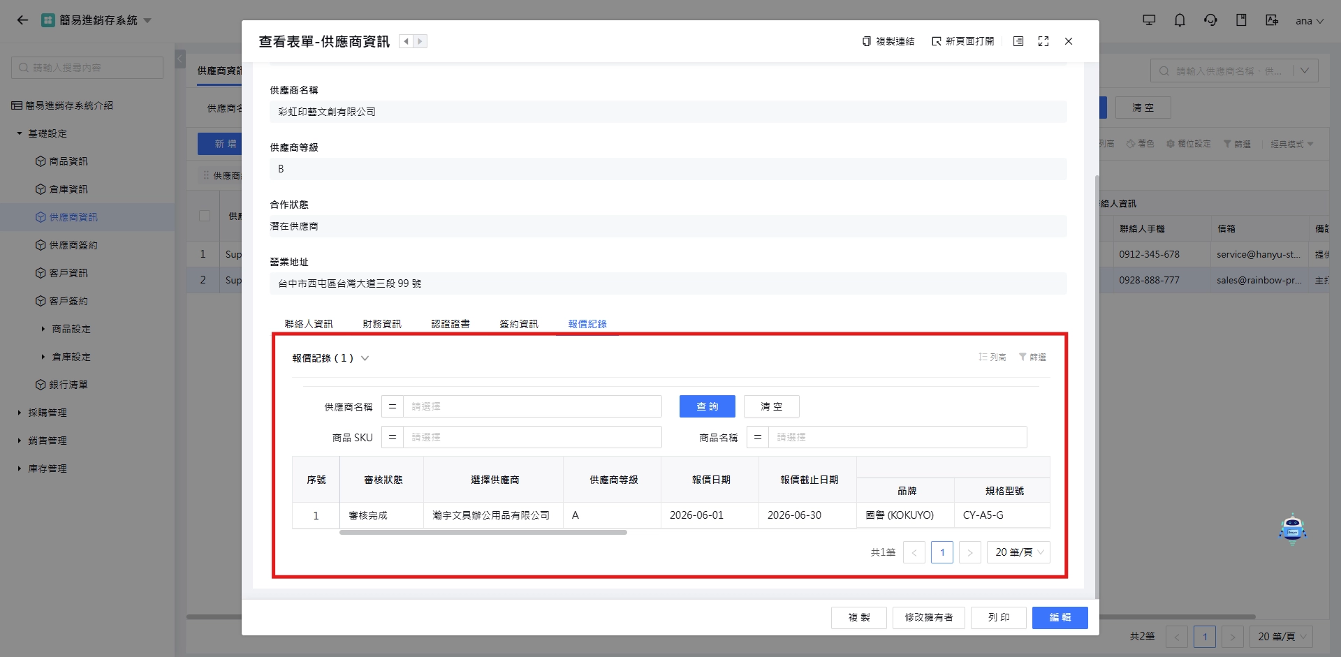Image resolution: width=1341 pixels, height=657 pixels.
Task: Click 列高 row height in 報價記錄 panel
Action: pyautogui.click(x=992, y=357)
